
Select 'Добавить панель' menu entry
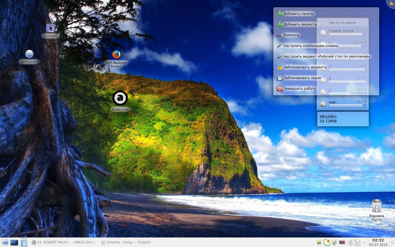298,14
